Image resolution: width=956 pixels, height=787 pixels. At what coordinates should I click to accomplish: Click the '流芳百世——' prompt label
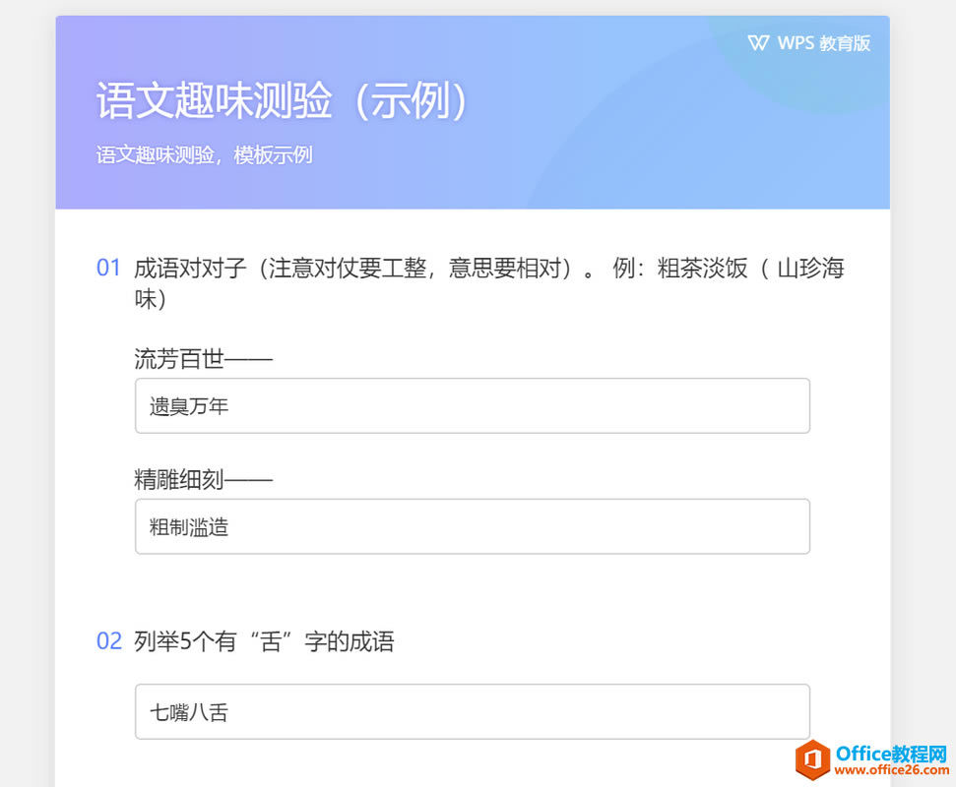pyautogui.click(x=203, y=360)
